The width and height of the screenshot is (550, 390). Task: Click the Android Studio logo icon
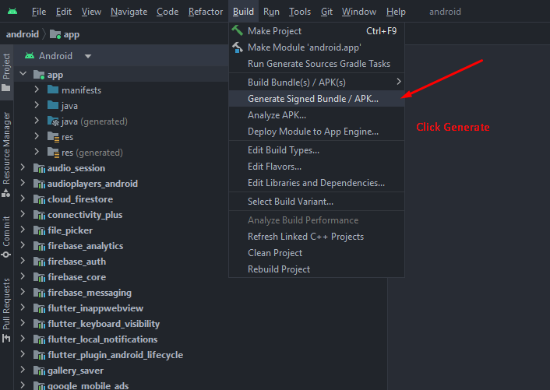[x=12, y=12]
